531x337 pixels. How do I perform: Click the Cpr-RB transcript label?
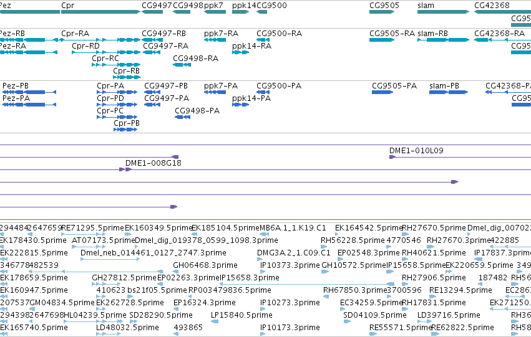click(126, 71)
